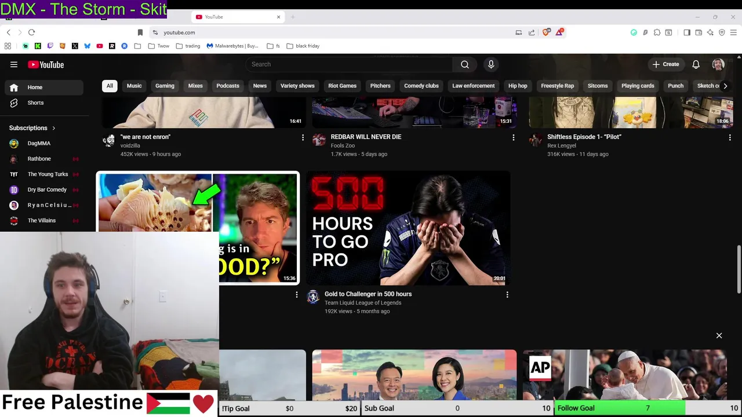Open The Villains subscription

44,221
